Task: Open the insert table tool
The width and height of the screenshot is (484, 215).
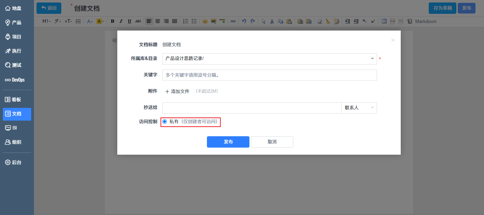Action: click(x=384, y=21)
